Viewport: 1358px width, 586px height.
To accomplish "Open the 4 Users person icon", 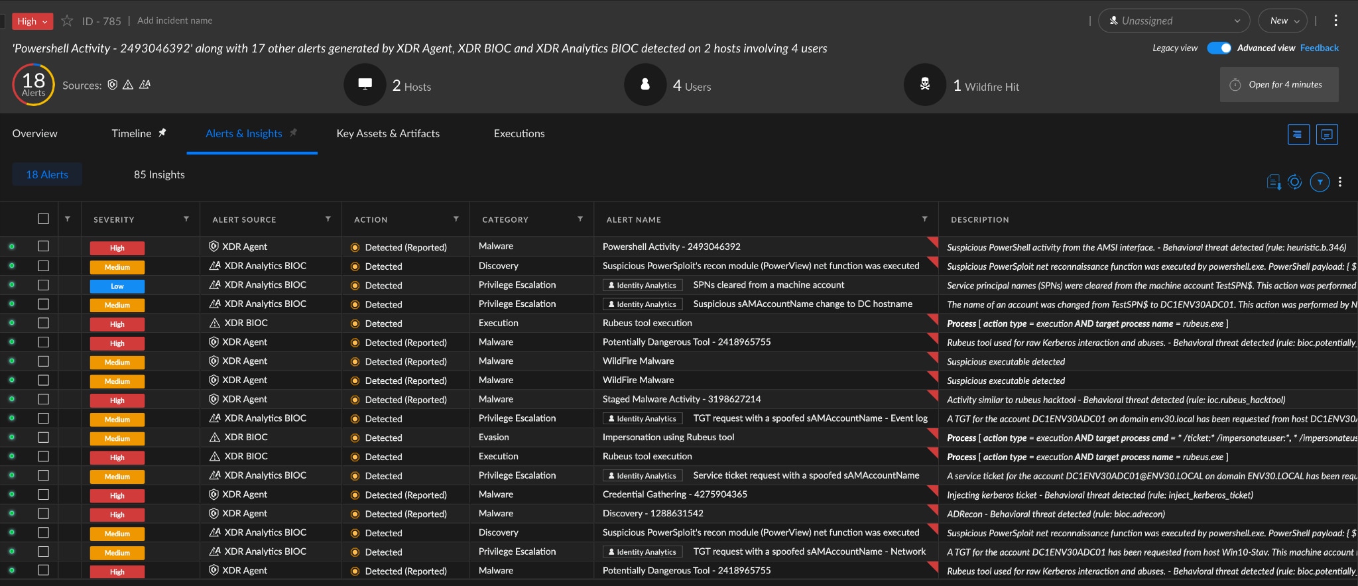I will (645, 84).
